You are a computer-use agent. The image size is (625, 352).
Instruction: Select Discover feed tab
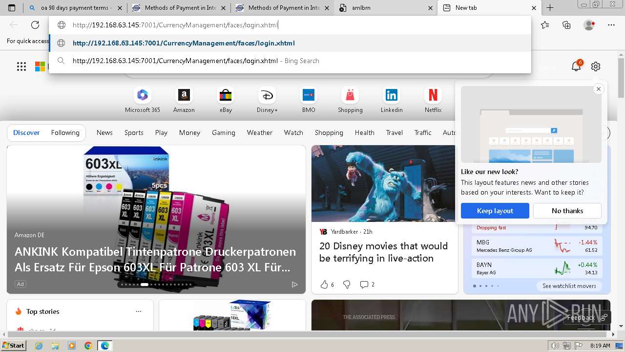[26, 132]
